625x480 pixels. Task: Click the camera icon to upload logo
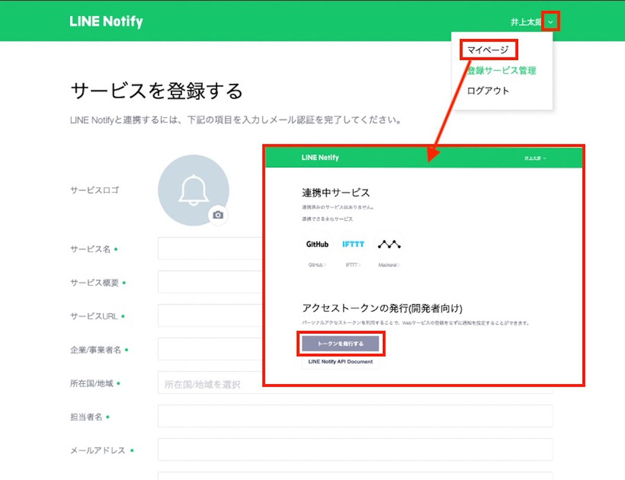tap(218, 214)
